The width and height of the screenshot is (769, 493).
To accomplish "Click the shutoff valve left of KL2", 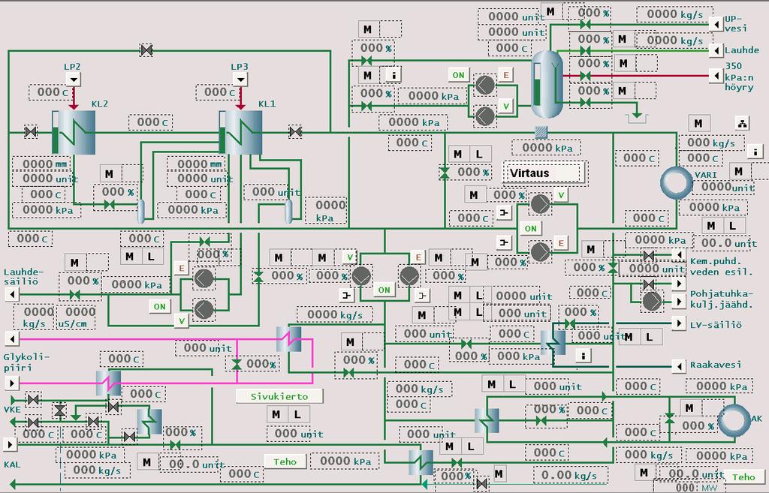I will 31,132.
